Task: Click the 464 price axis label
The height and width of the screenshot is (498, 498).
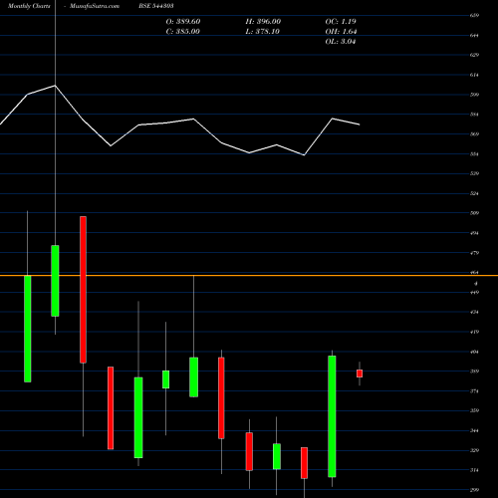Action: [x=474, y=273]
